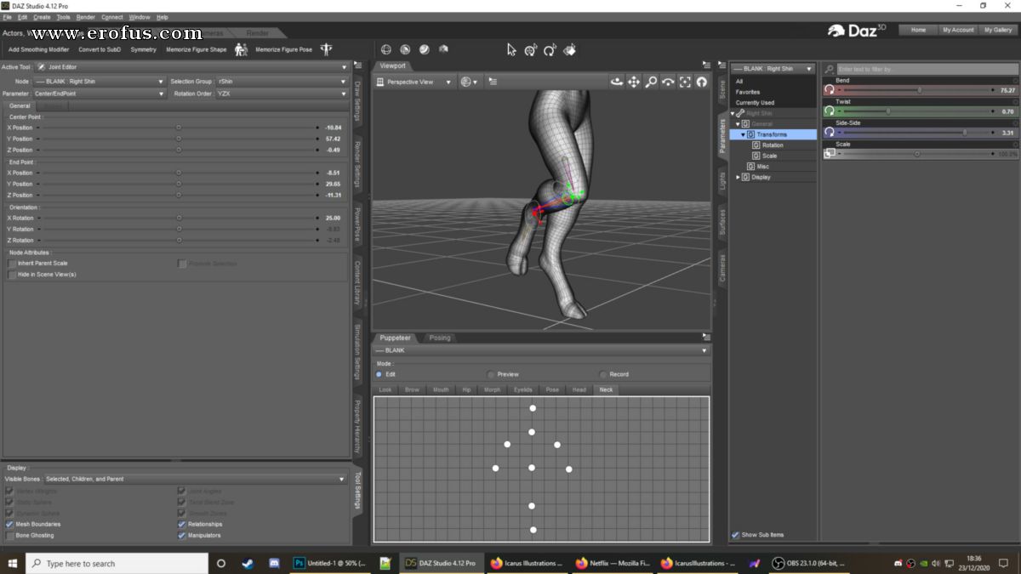Click the My Account button
Screen dimensions: 1021x574
click(x=958, y=30)
